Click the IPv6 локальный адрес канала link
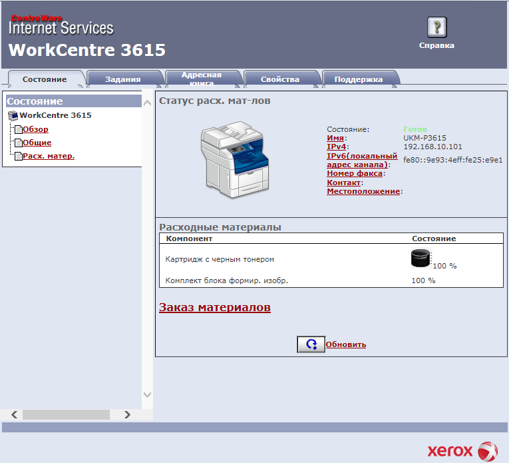The width and height of the screenshot is (509, 463). pyautogui.click(x=362, y=160)
